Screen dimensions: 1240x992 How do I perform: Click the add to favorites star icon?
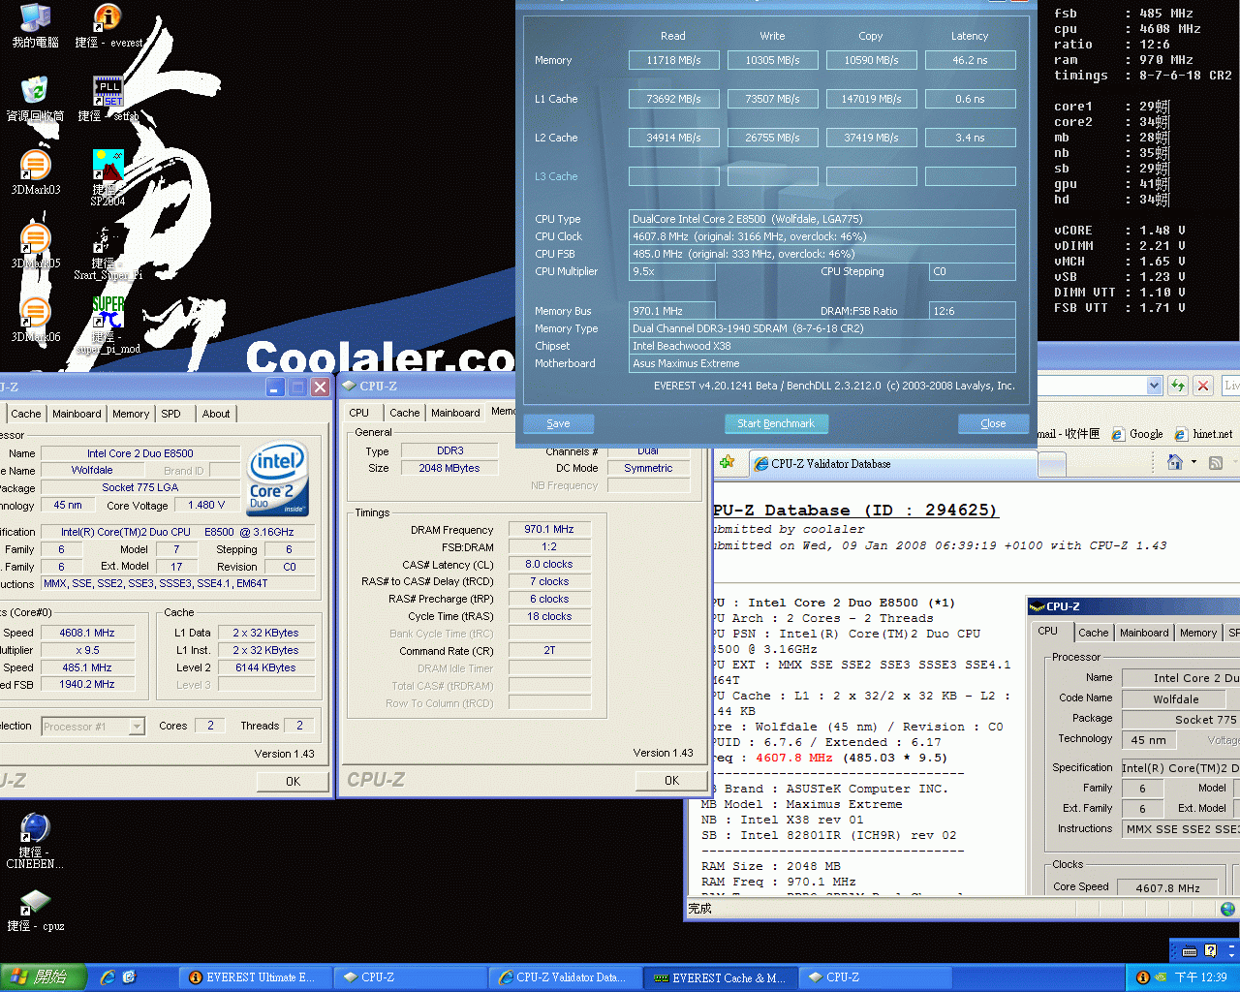pos(728,463)
